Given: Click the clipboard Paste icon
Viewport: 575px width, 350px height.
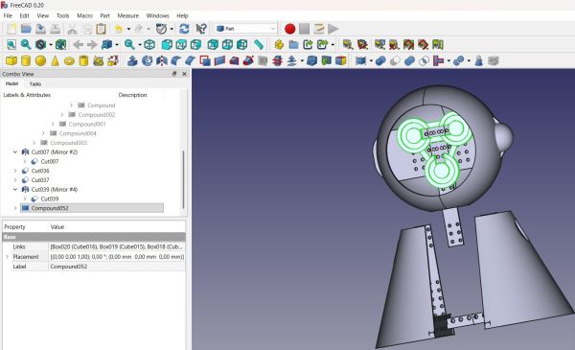Looking at the screenshot, I should coord(101,29).
